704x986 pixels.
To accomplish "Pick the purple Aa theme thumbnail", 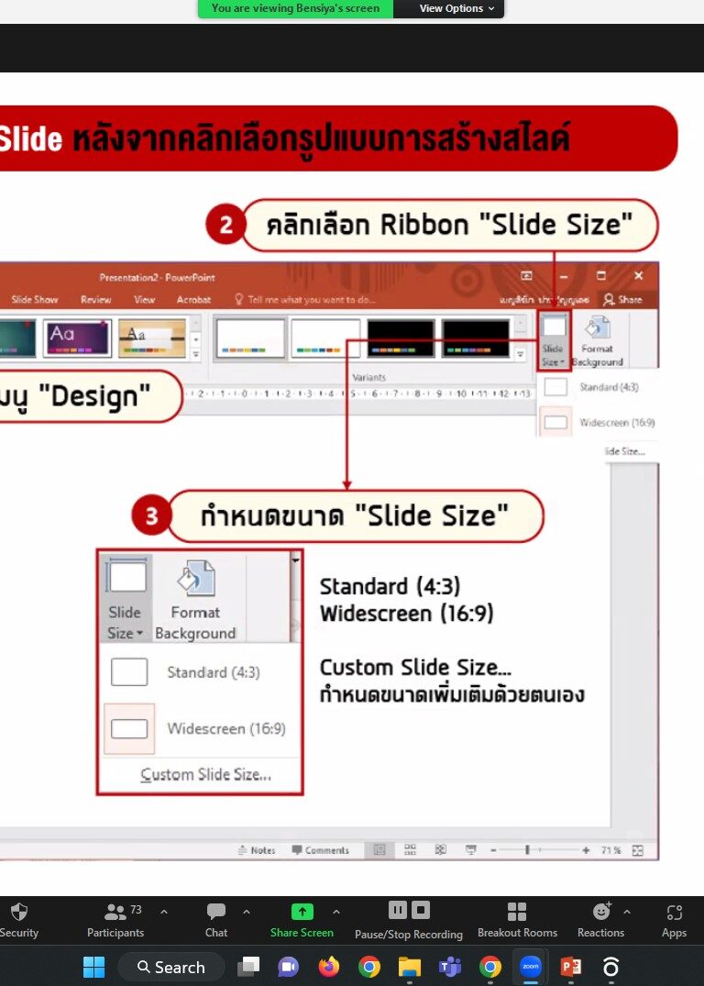I will coord(77,338).
